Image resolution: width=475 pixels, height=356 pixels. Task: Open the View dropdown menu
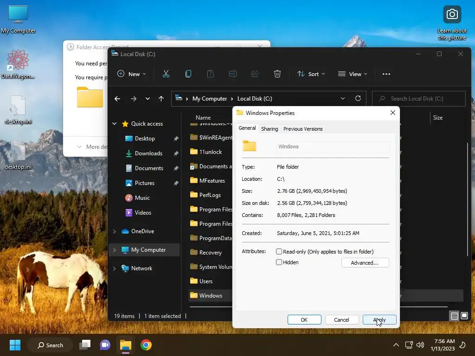[x=353, y=74]
